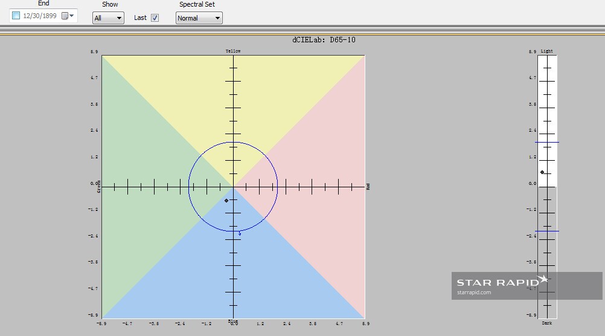Click the pink red quadrant of the chart
Screen dimensions: 605x336
(320, 187)
